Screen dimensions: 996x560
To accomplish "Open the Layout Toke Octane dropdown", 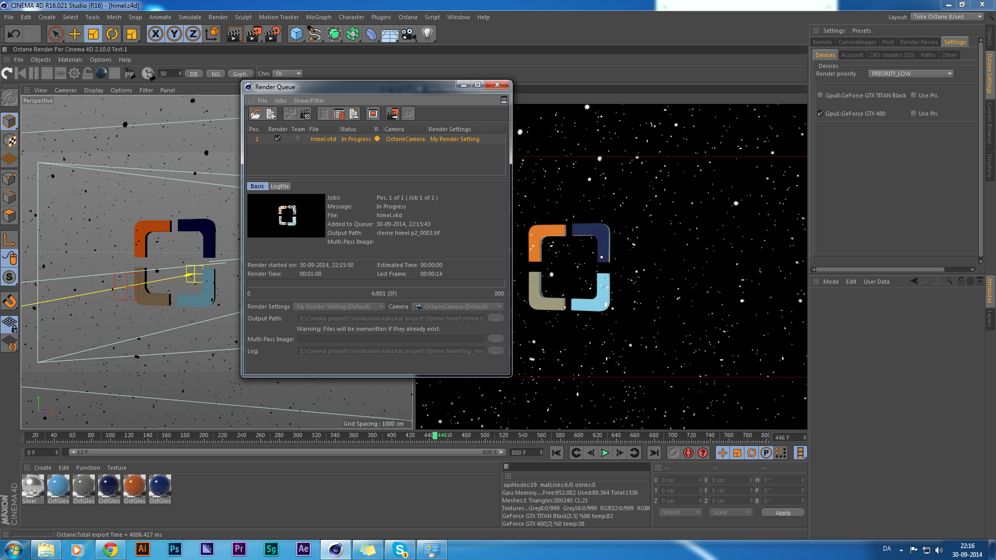I will 946,17.
